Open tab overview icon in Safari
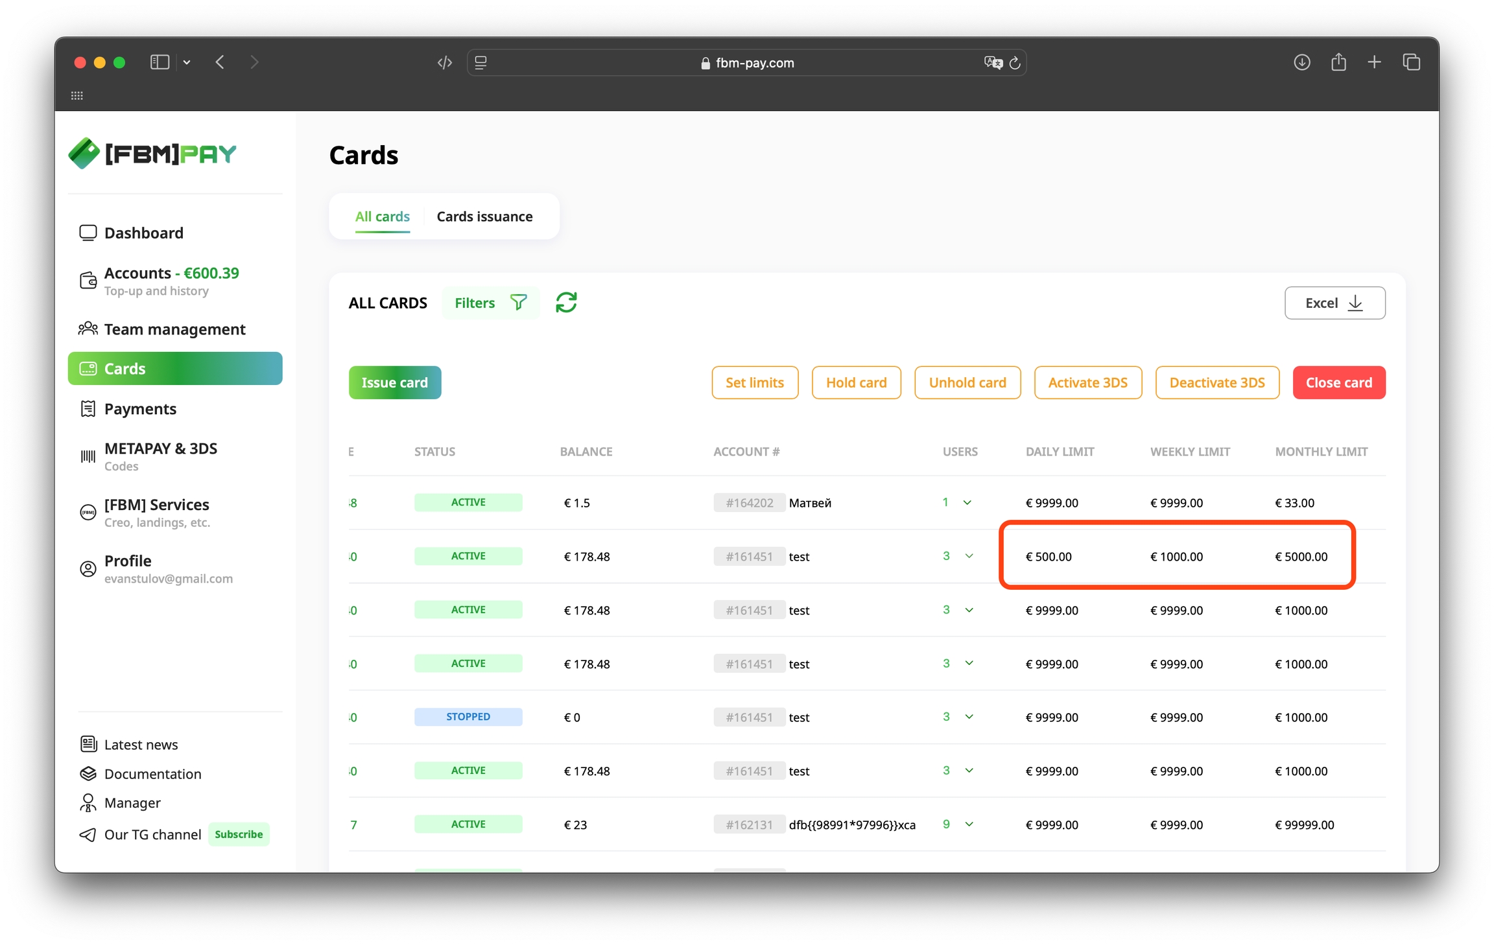Screen dimensions: 1494x945 point(1412,62)
